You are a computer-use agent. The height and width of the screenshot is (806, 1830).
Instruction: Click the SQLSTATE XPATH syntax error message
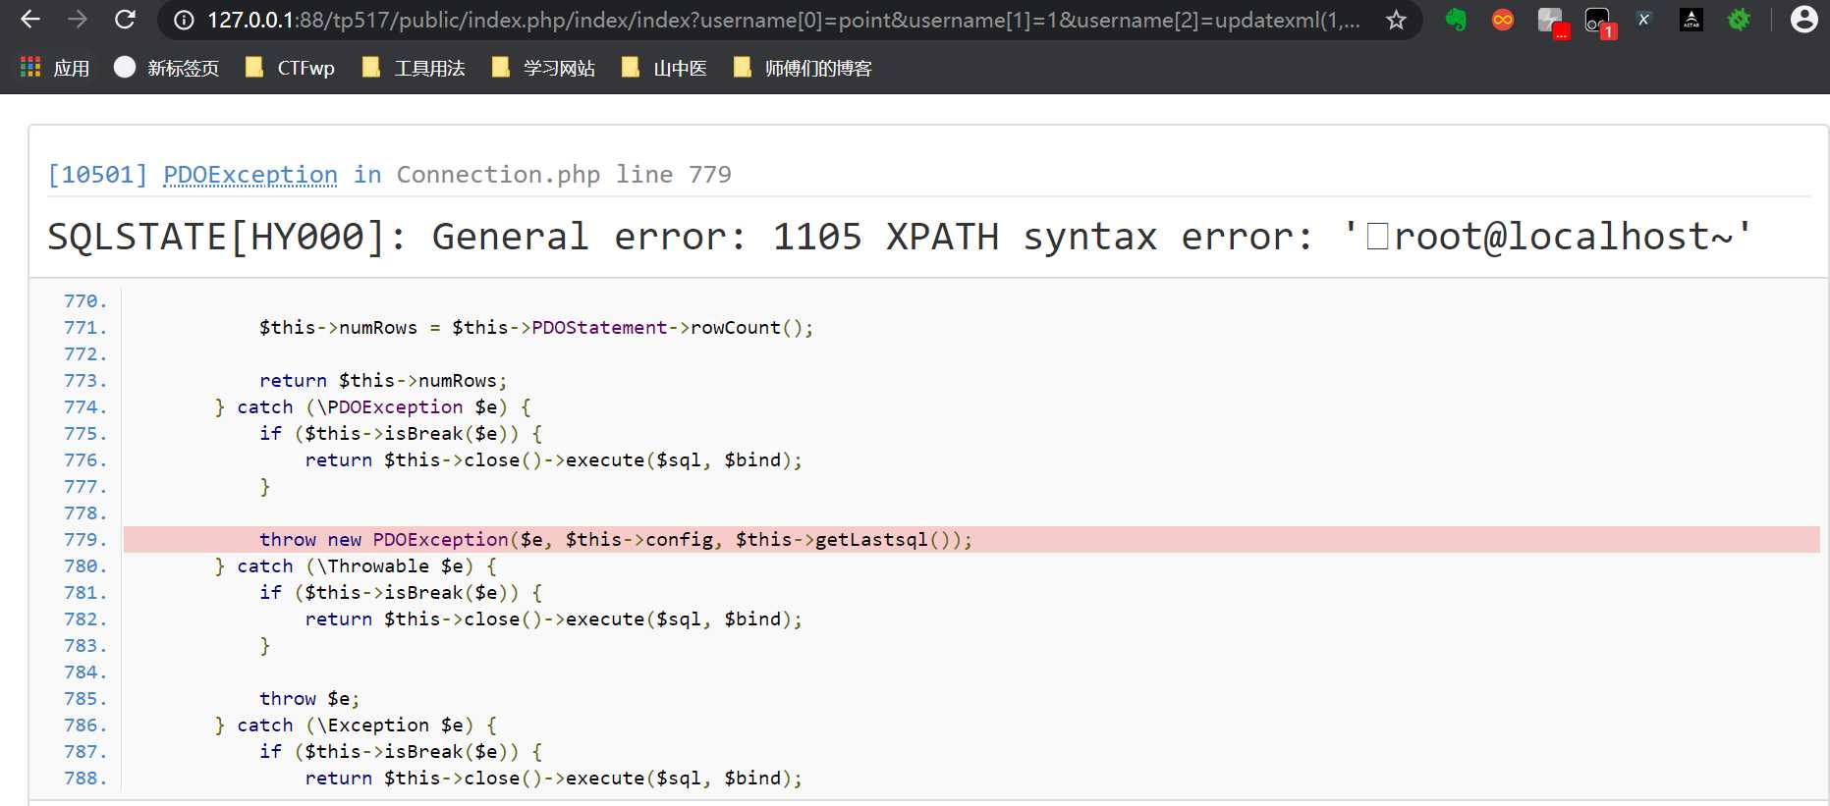(900, 237)
